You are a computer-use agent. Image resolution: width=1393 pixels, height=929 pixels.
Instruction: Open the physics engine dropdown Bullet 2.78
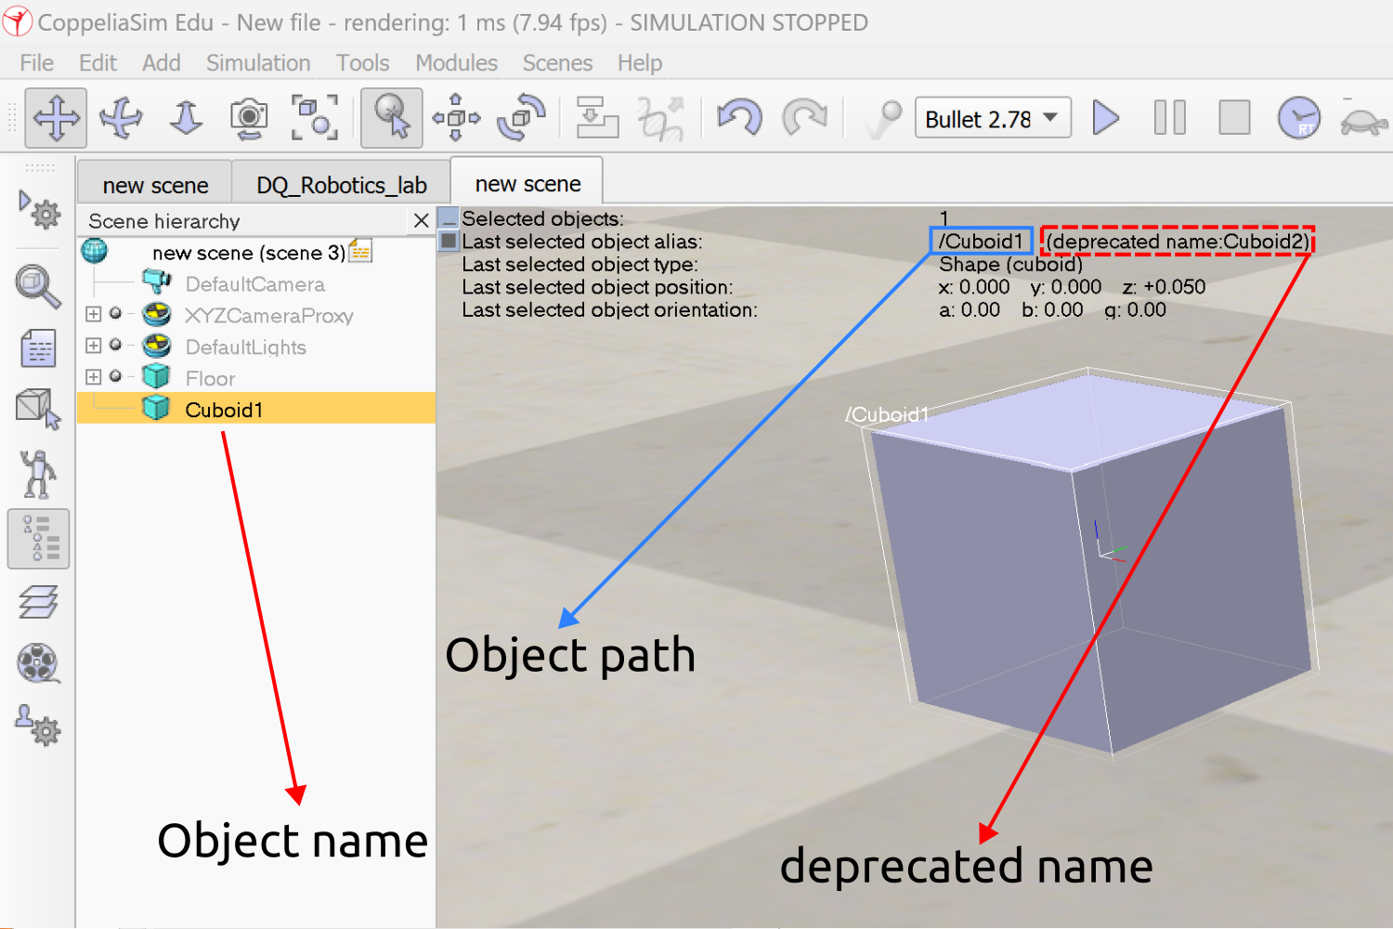point(993,118)
